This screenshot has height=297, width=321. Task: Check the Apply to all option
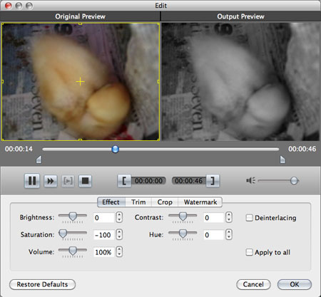249,252
